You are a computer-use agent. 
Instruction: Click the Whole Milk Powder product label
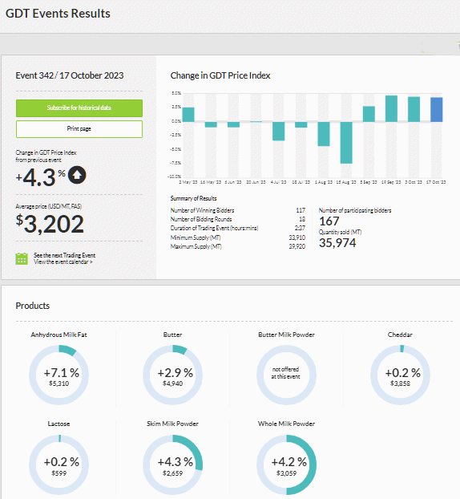pyautogui.click(x=286, y=424)
